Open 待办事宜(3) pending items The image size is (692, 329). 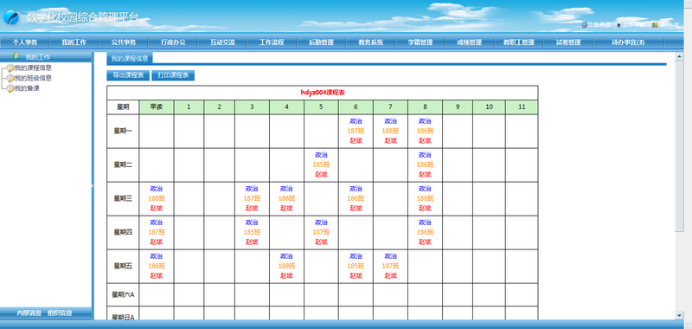coord(628,42)
